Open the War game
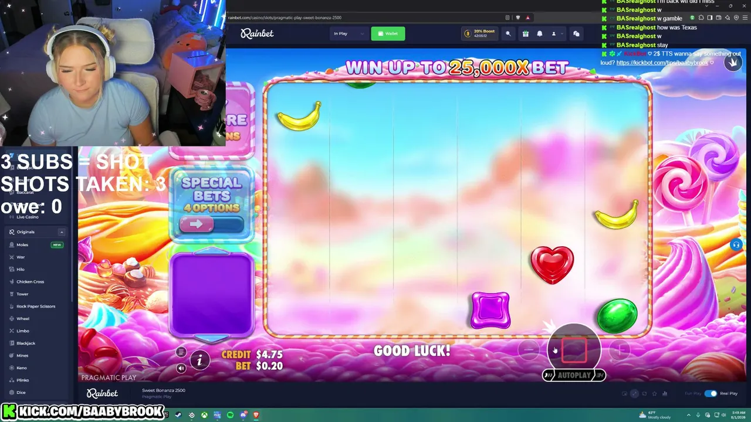The width and height of the screenshot is (751, 422). coord(21,257)
